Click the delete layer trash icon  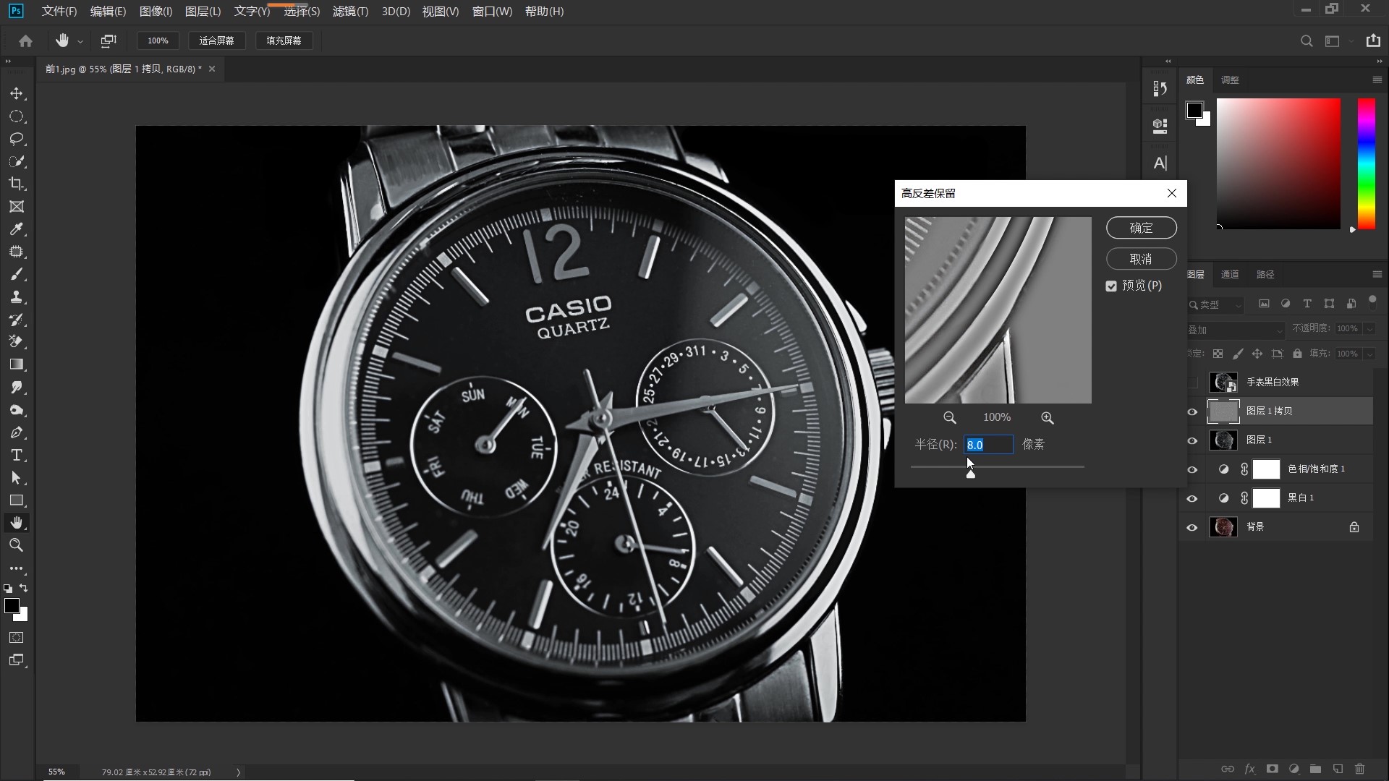point(1359,769)
